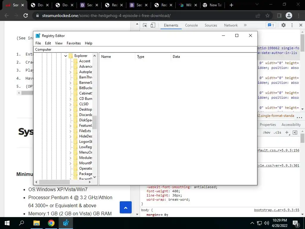Open the Registry Editor File menu
This screenshot has height=229, width=305.
pyautogui.click(x=38, y=43)
